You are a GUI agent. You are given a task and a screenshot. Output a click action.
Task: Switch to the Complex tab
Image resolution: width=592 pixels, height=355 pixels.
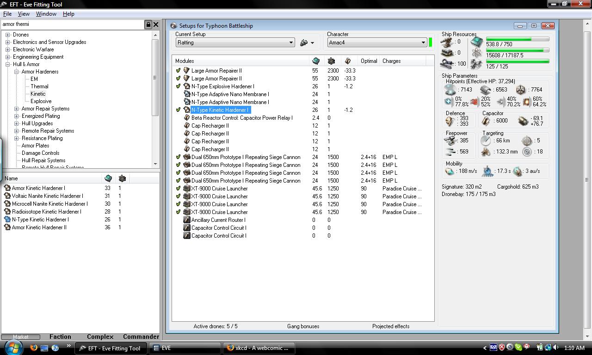tap(100, 337)
